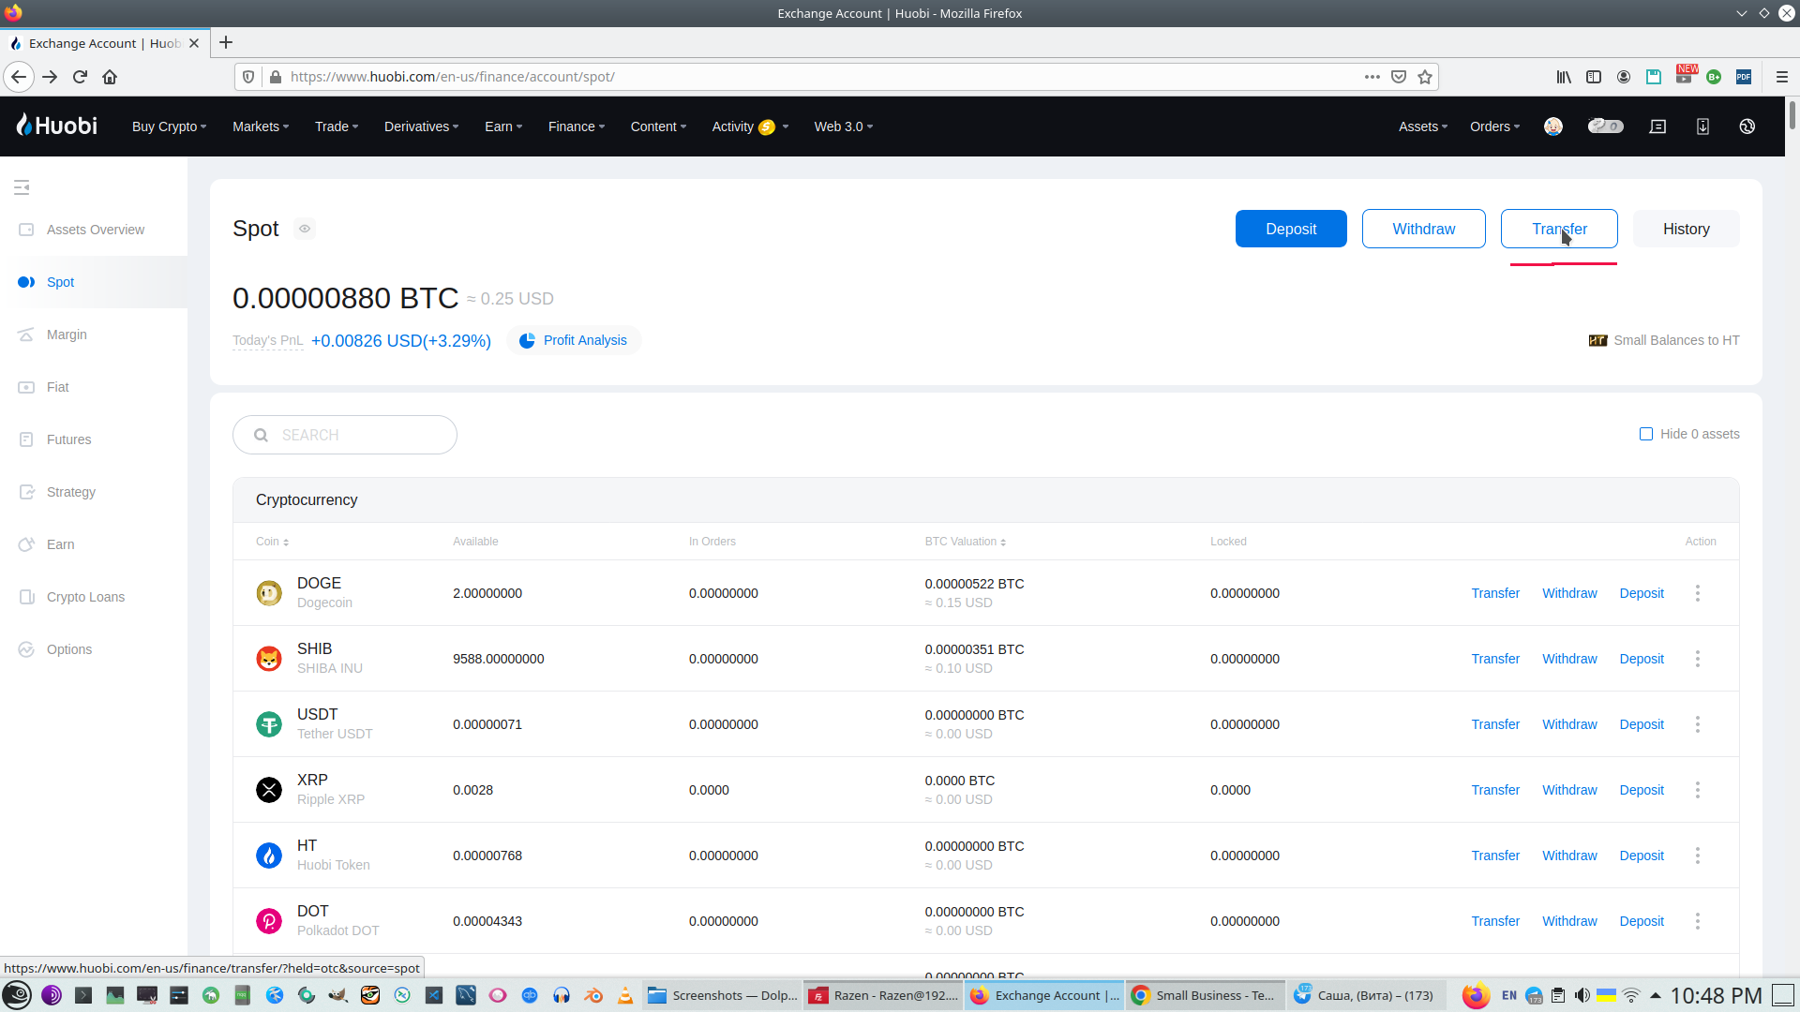Screen dimensions: 1800x1012
Task: Open Crypto Loans in sidebar
Action: (85, 597)
